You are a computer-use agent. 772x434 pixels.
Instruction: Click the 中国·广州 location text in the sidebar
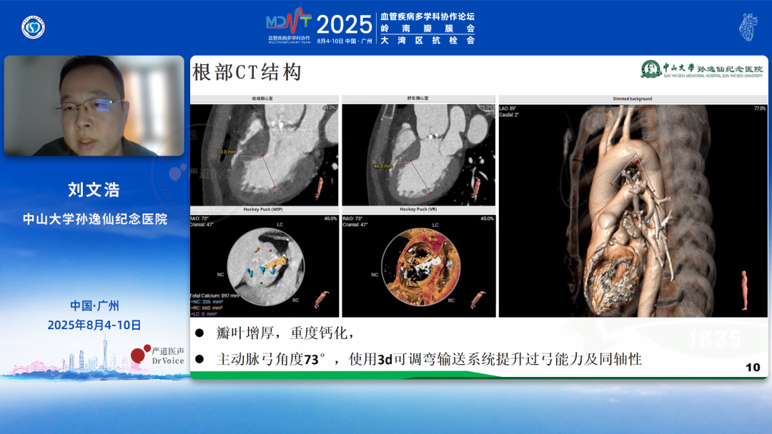pyautogui.click(x=94, y=306)
